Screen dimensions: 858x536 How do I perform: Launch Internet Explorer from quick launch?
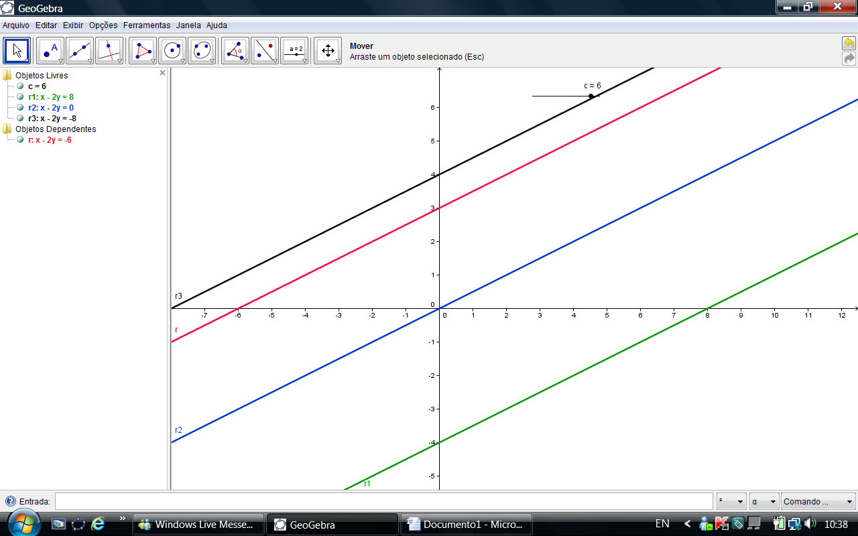click(x=99, y=524)
